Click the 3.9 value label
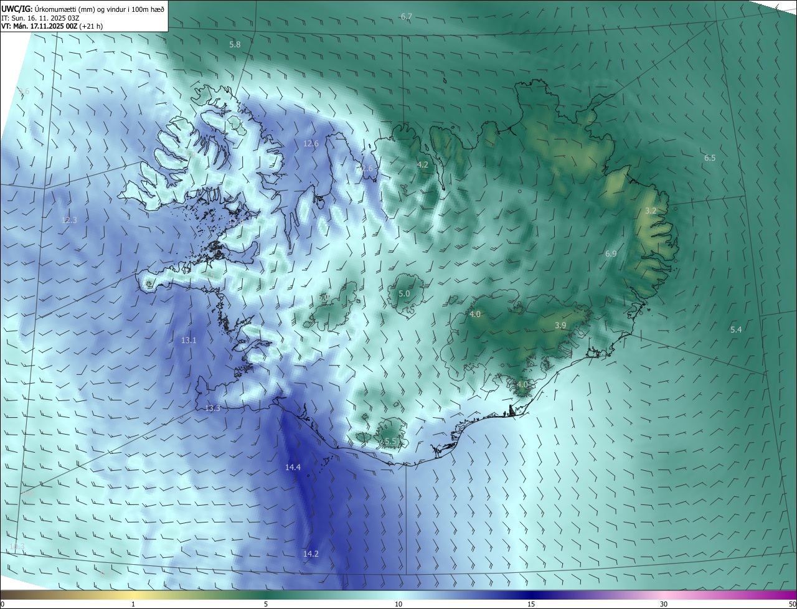This screenshot has width=797, height=609. pyautogui.click(x=560, y=326)
